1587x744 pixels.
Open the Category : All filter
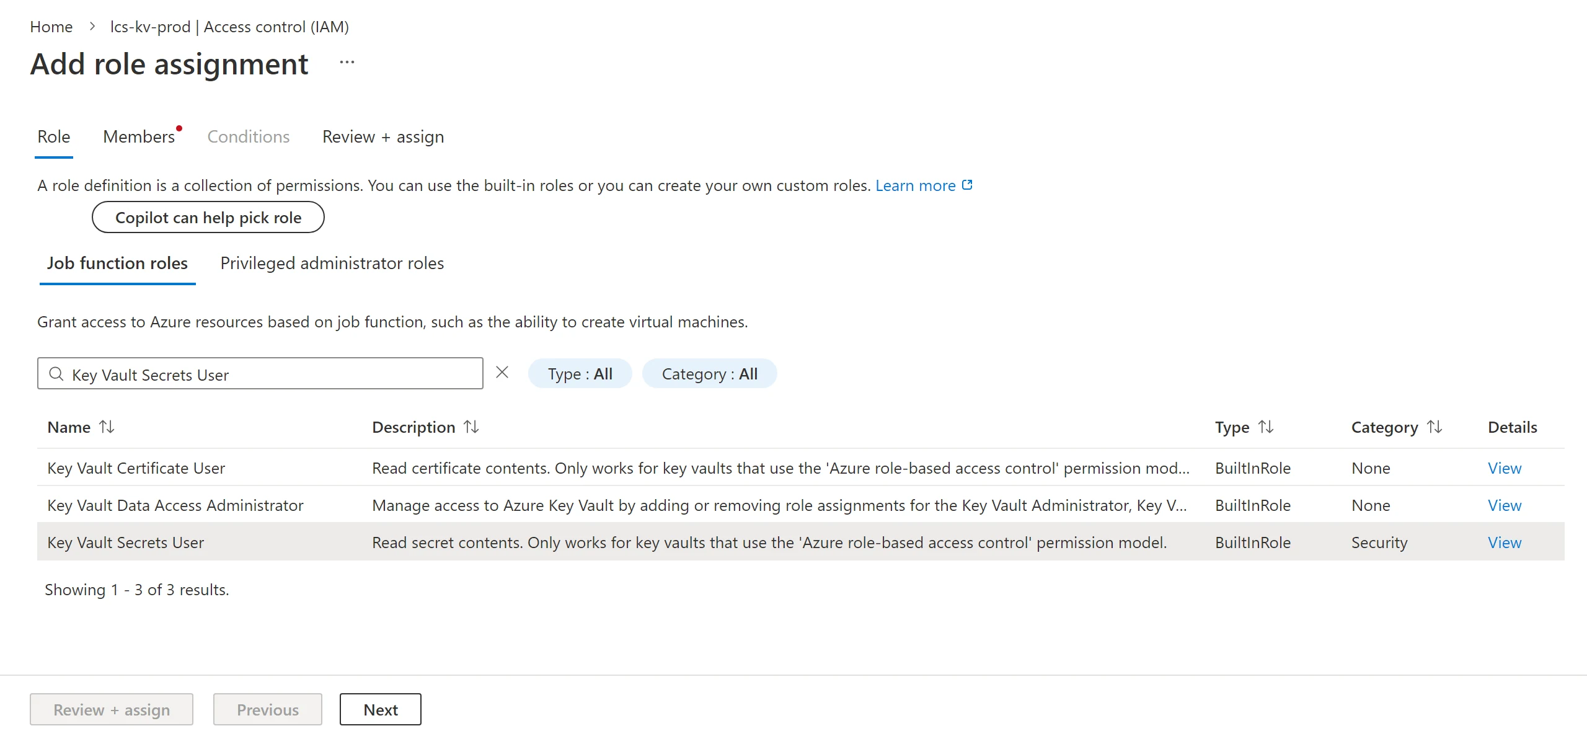(709, 374)
